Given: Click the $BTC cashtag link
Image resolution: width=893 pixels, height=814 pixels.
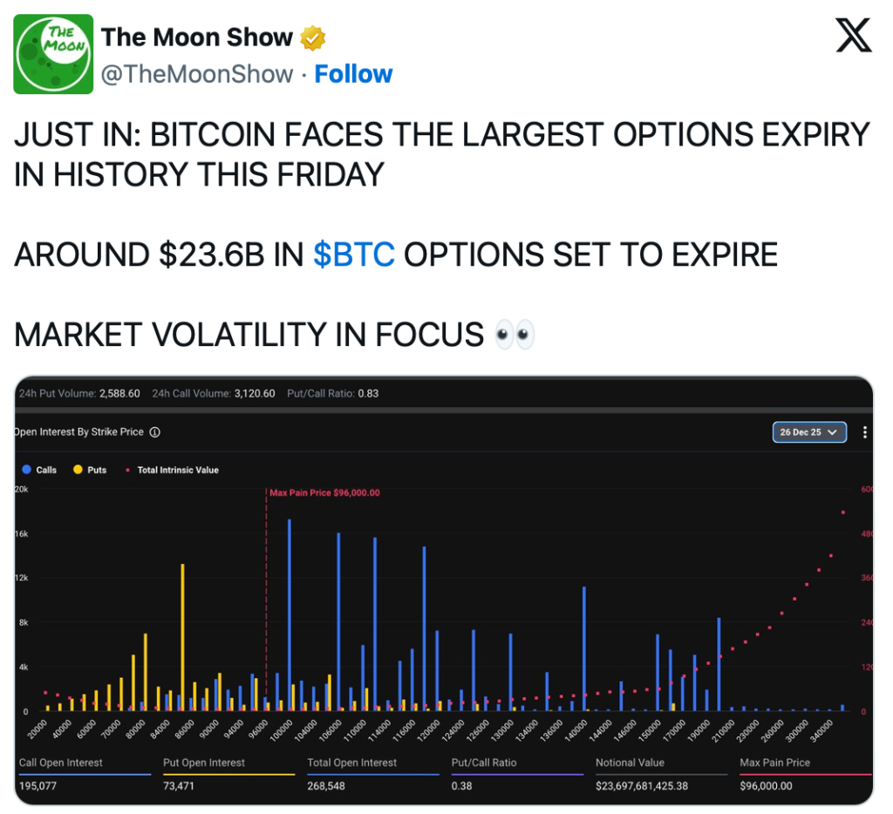Looking at the screenshot, I should 354,255.
